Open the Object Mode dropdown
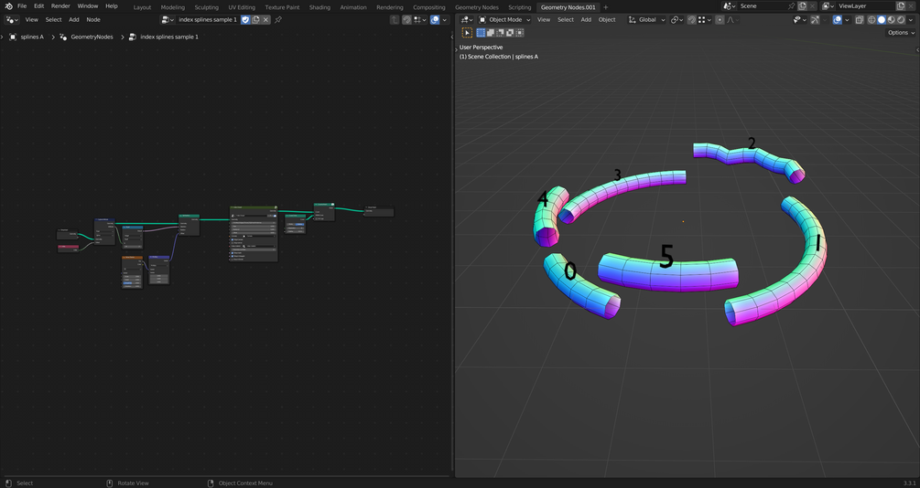 [x=504, y=20]
